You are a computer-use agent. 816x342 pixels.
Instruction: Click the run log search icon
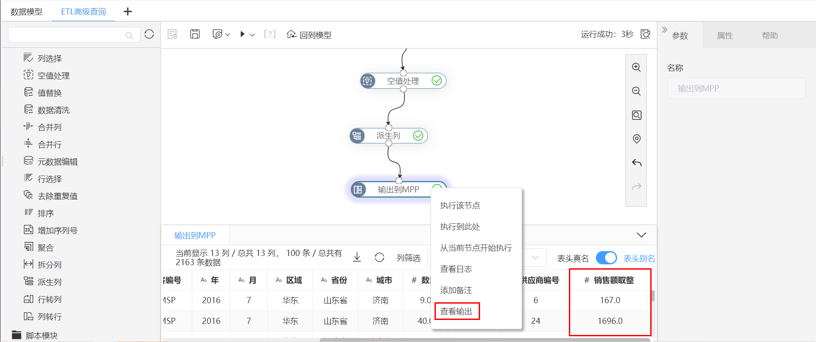646,34
